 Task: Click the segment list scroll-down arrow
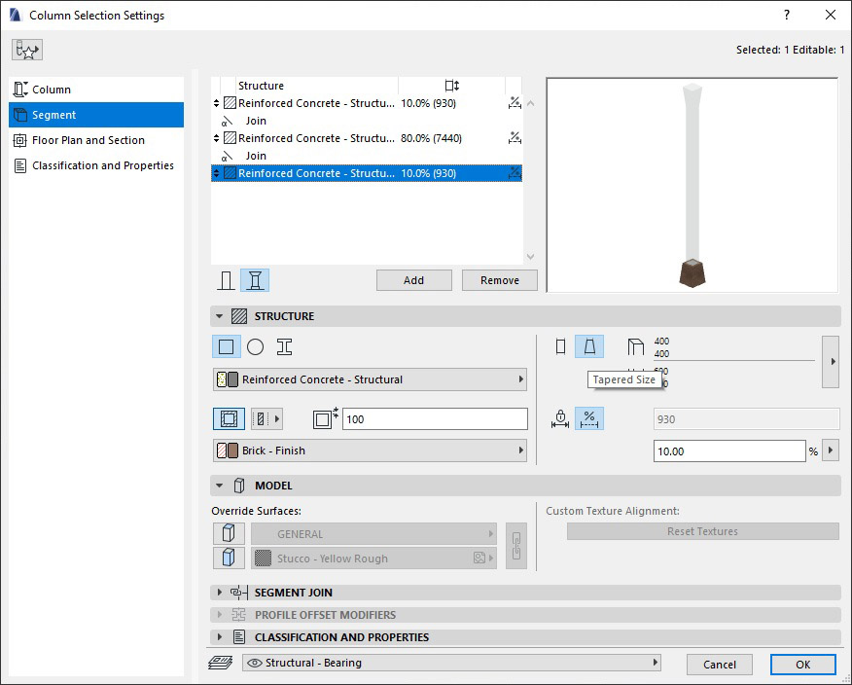pyautogui.click(x=531, y=257)
